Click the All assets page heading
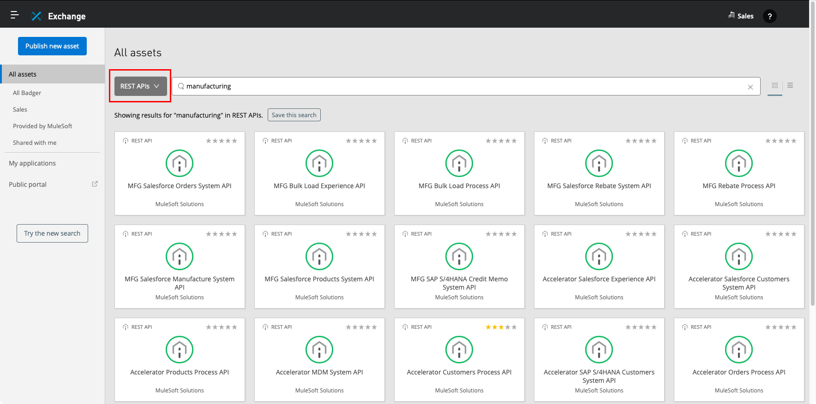The image size is (816, 404). pos(138,53)
